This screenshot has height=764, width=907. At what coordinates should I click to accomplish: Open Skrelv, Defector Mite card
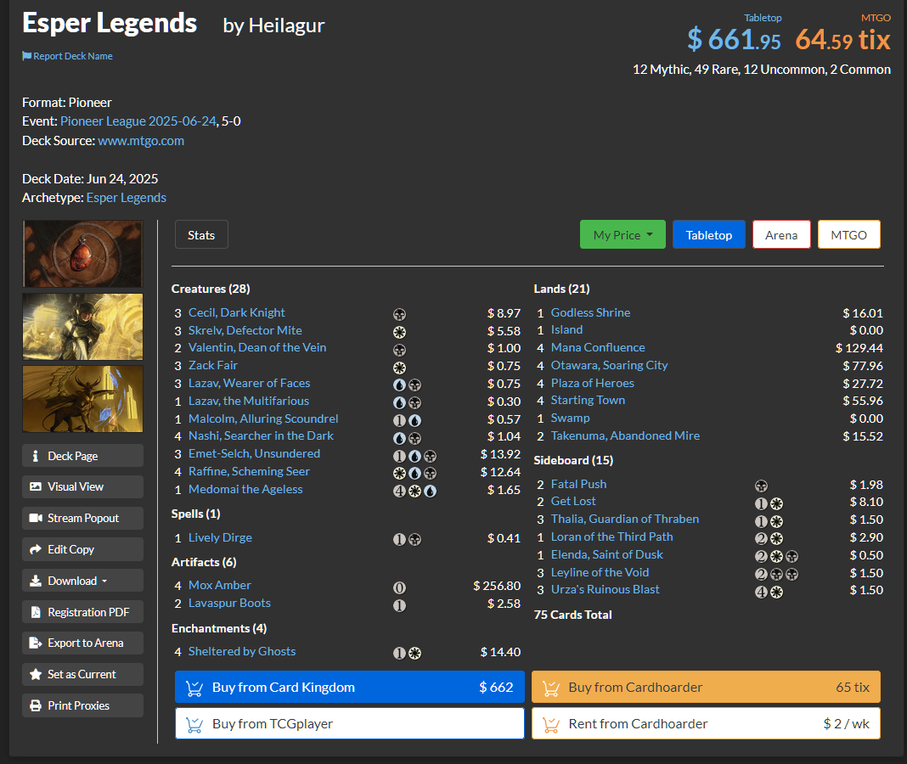click(245, 330)
